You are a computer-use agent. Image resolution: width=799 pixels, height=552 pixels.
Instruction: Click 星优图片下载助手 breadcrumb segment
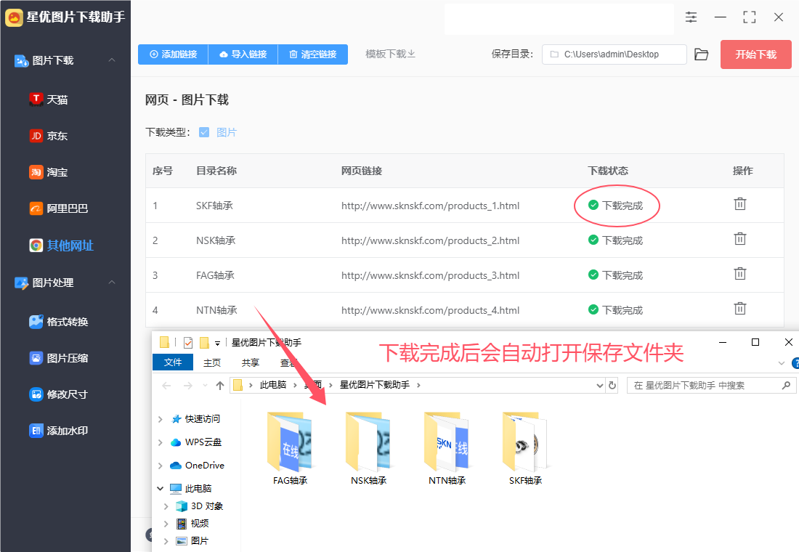375,385
